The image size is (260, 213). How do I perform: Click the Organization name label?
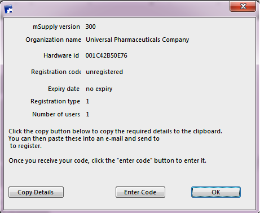click(x=53, y=40)
